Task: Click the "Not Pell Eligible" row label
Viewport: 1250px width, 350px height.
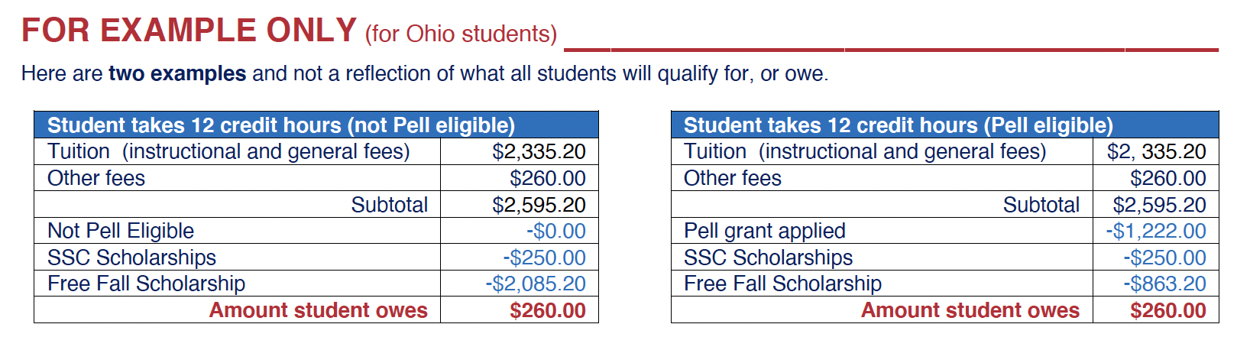Action: click(x=121, y=231)
